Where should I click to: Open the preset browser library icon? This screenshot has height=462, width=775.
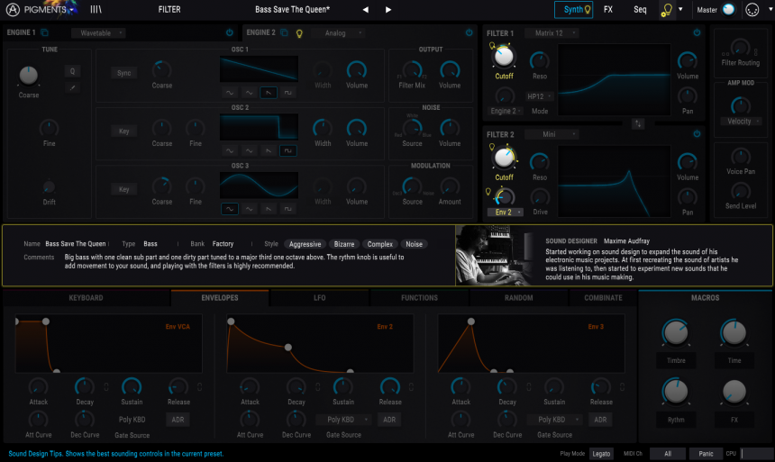96,9
